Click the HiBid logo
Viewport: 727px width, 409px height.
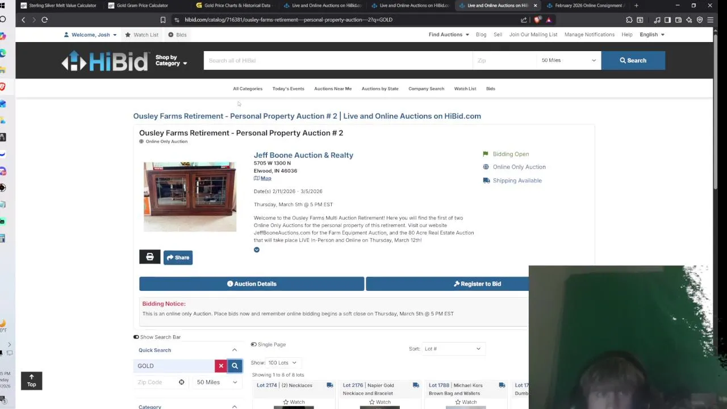coord(105,61)
